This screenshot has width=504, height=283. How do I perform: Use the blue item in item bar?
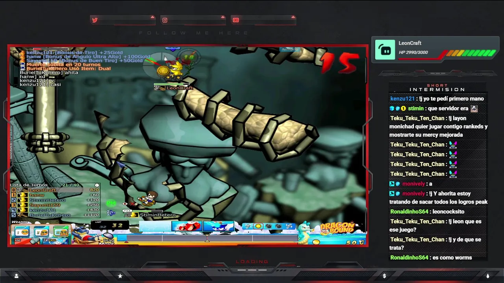(218, 227)
